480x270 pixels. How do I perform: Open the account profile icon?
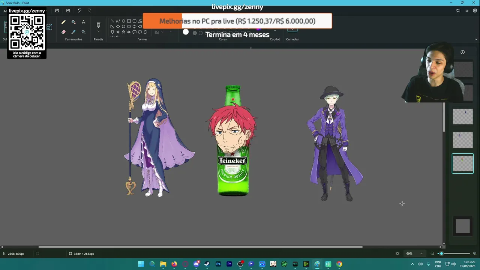[x=467, y=11]
